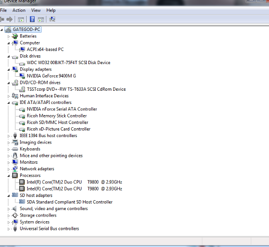Expand the Storage controllers category
Screen dimensions: 269x247
8,216
